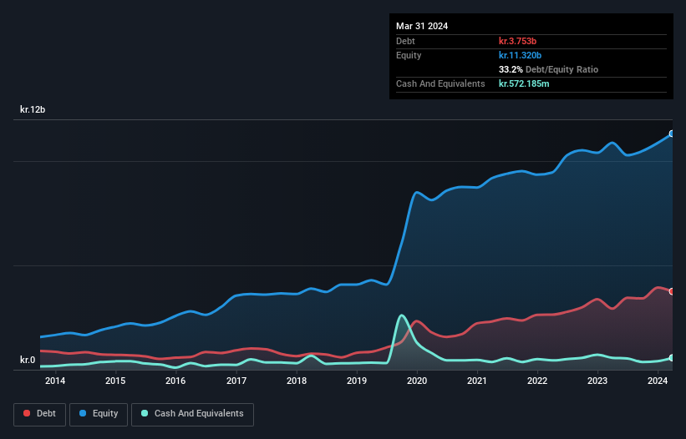
Task: Click the Mar 31 2024 tooltip date
Action: pos(422,26)
